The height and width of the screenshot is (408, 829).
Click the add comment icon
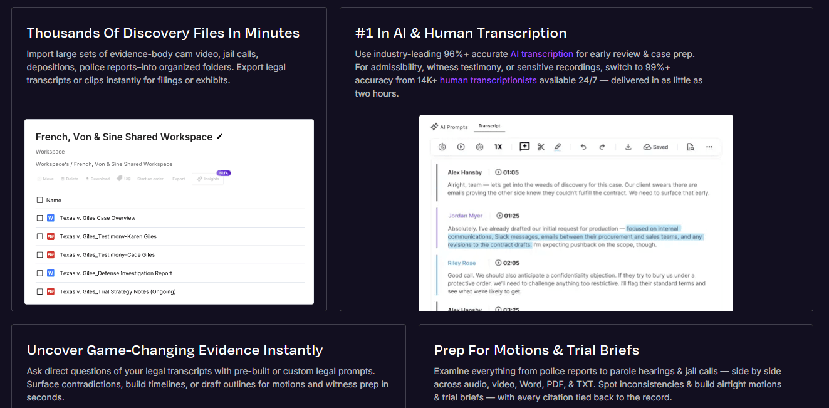click(x=524, y=147)
